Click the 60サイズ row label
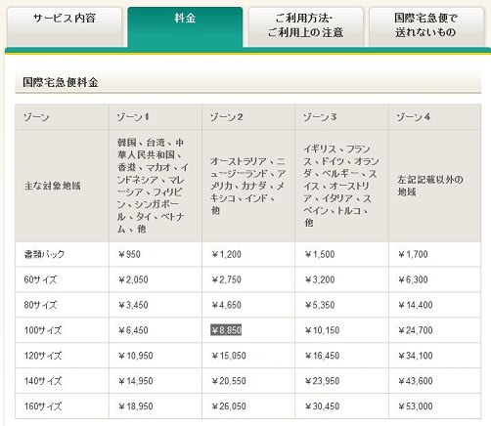Image resolution: width=491 pixels, height=426 pixels. (x=40, y=279)
